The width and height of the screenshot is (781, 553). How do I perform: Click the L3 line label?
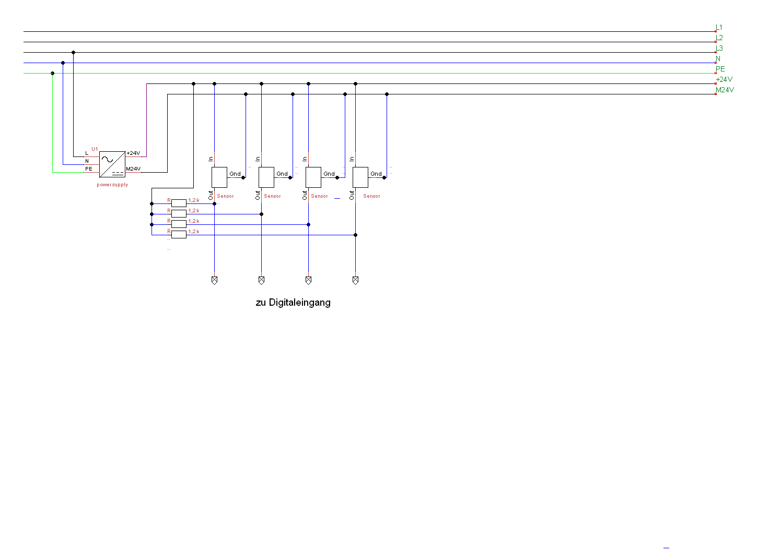tap(719, 48)
